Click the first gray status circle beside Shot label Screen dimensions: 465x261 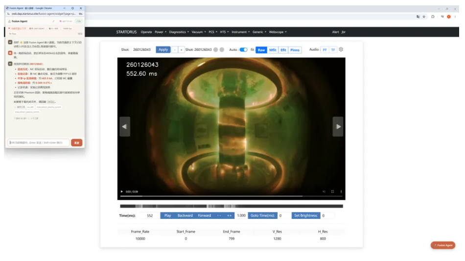215,50
